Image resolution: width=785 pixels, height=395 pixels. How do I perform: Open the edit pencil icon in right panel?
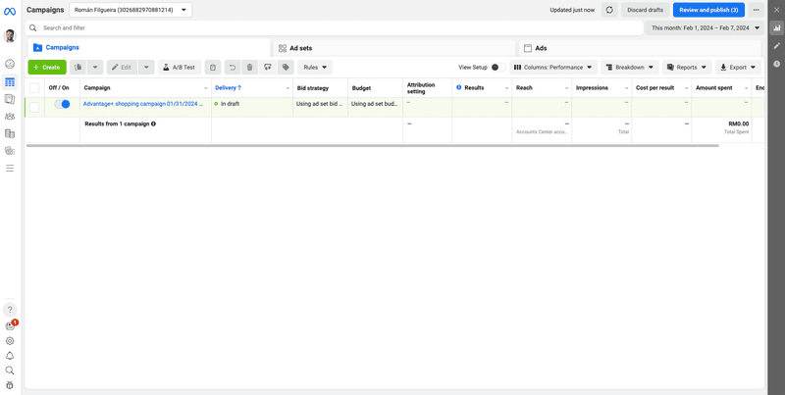[777, 46]
